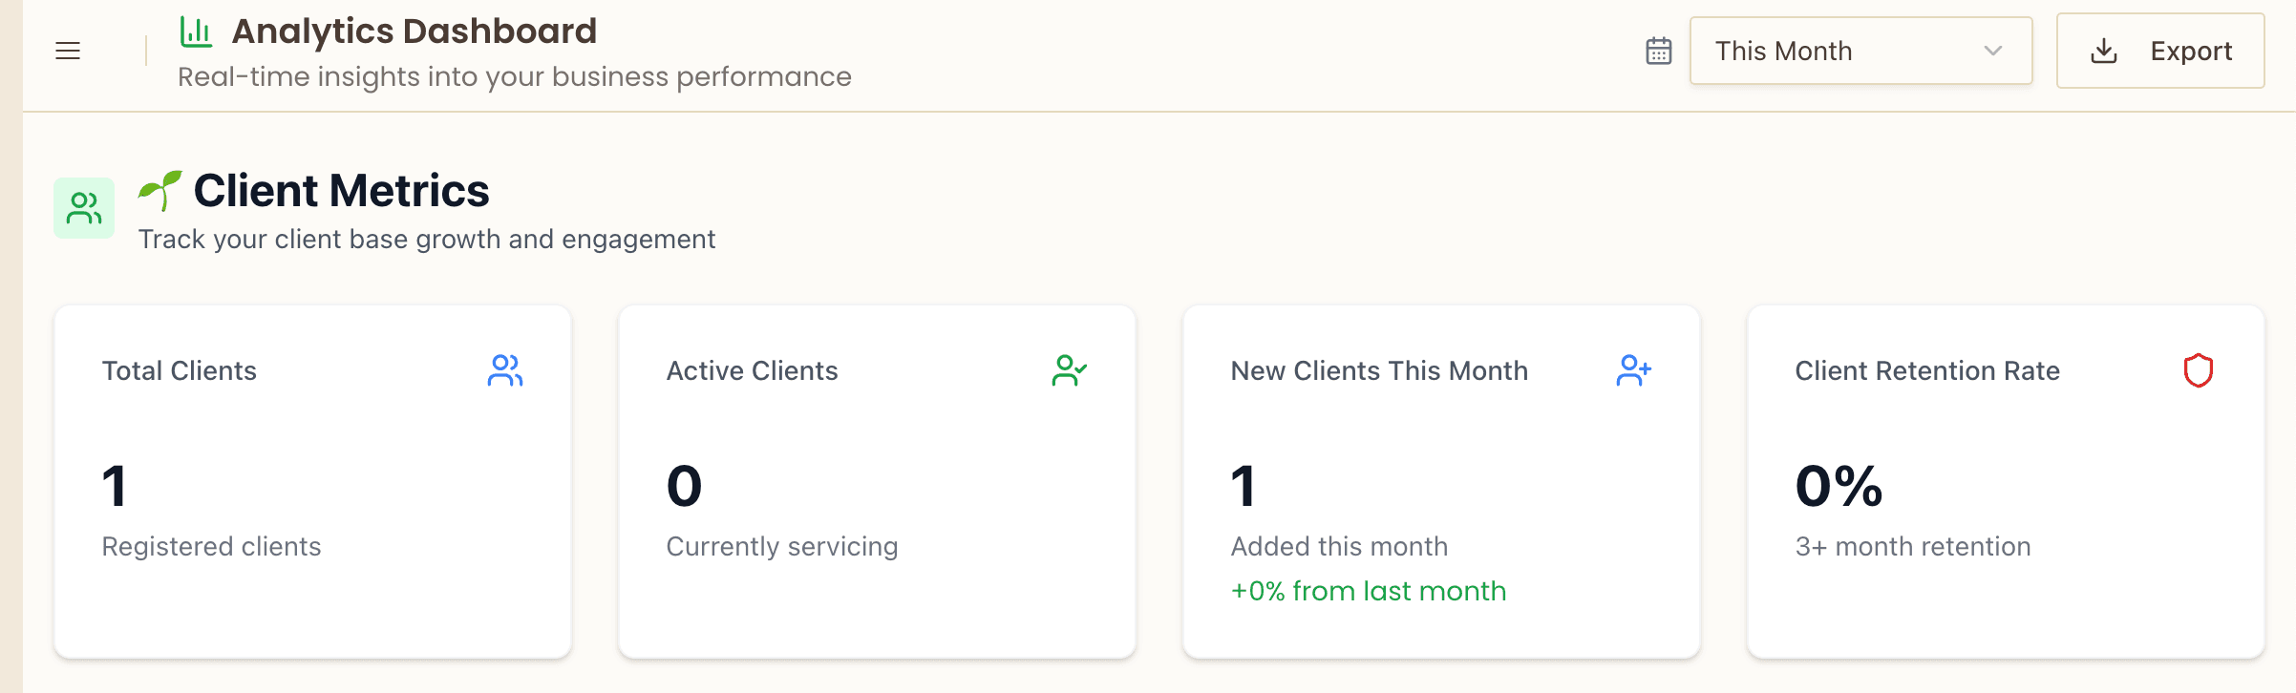
Task: Click the red shield icon on Retention Rate
Action: pos(2198,370)
